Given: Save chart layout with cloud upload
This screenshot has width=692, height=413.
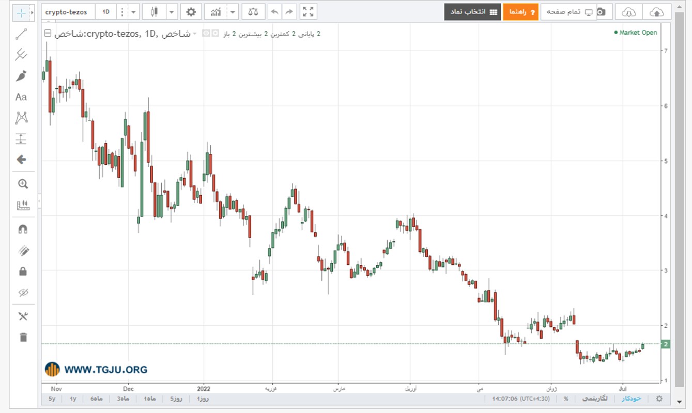Looking at the screenshot, I should 656,12.
